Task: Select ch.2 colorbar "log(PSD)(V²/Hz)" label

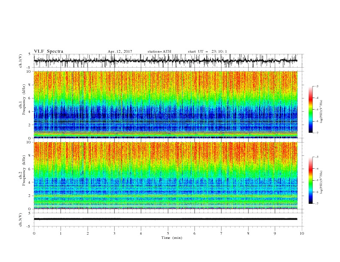Action: [x=322, y=182]
